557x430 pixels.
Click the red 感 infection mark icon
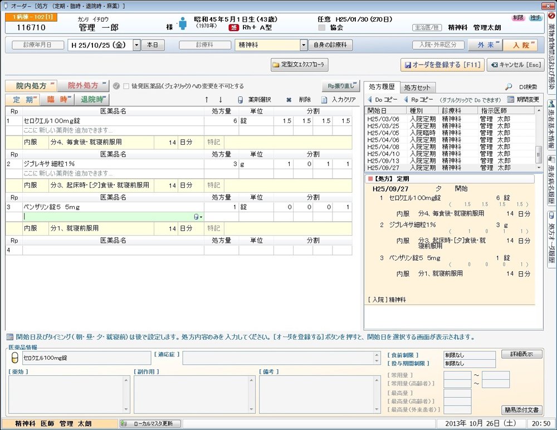click(234, 28)
